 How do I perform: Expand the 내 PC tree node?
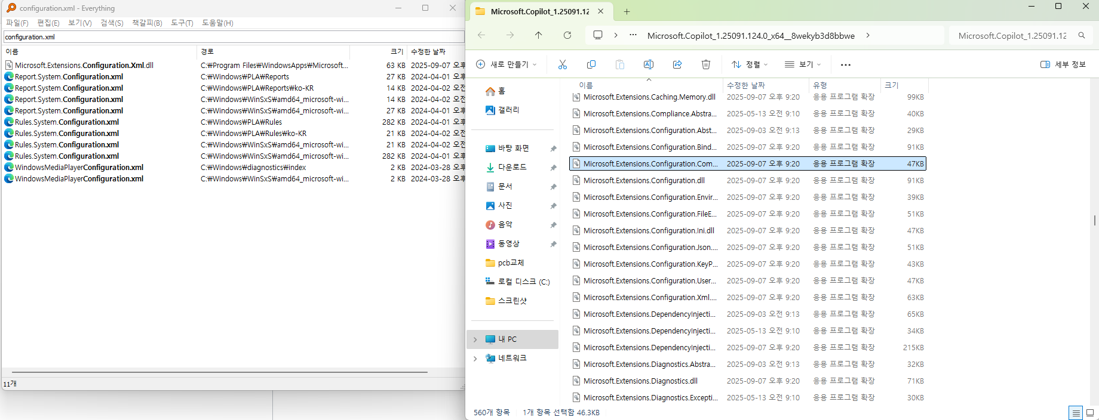pos(475,339)
